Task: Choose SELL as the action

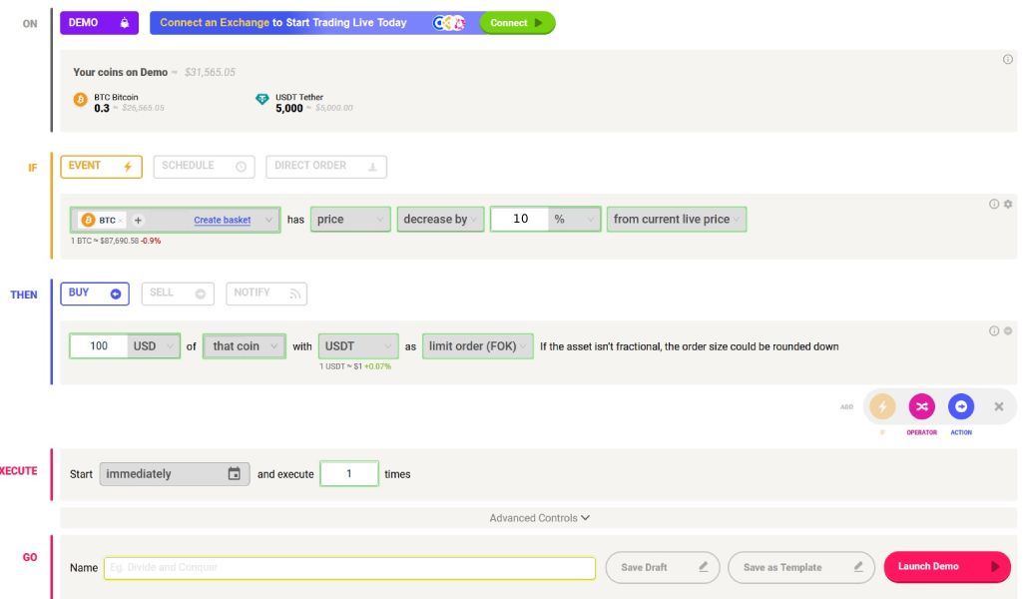Action: pyautogui.click(x=178, y=294)
